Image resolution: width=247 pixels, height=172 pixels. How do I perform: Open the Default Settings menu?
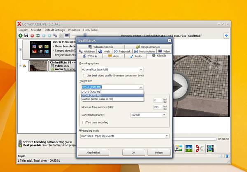(54, 30)
